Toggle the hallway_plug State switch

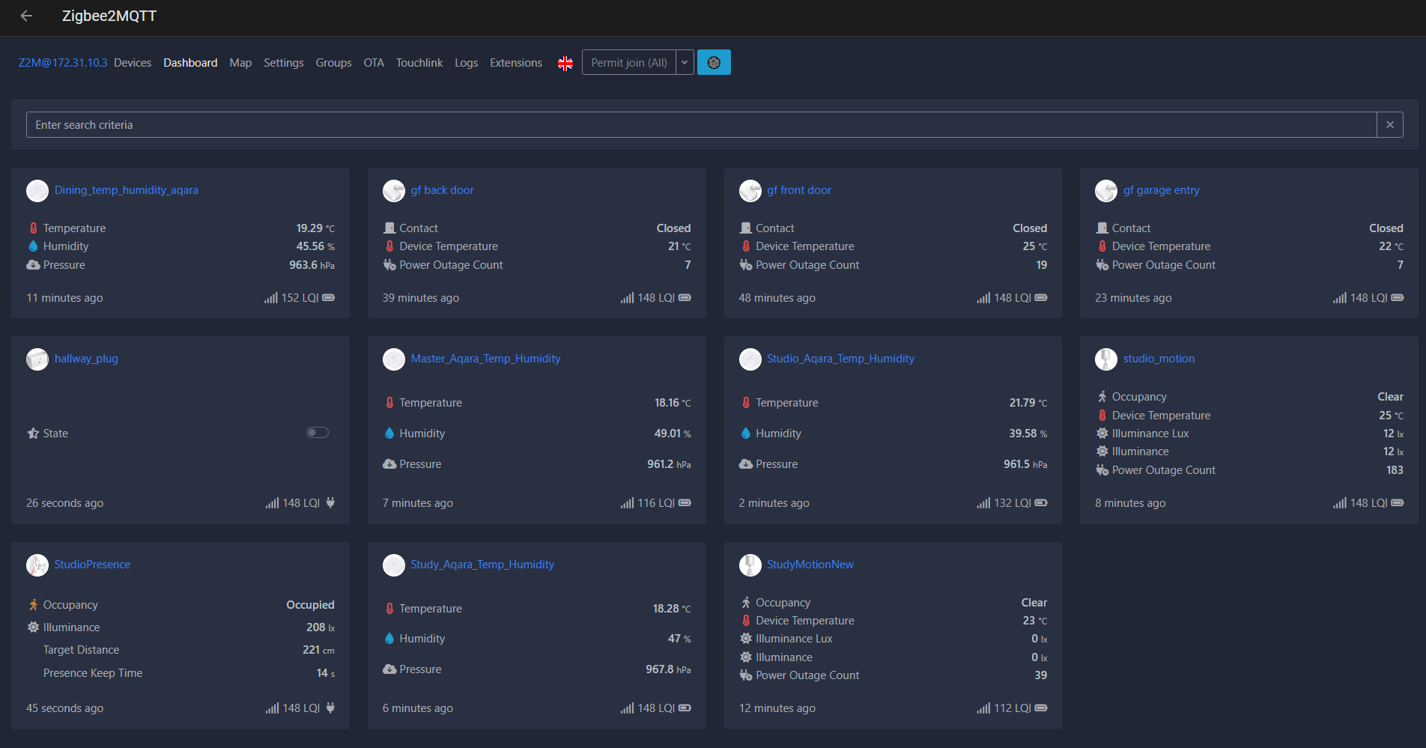(318, 432)
